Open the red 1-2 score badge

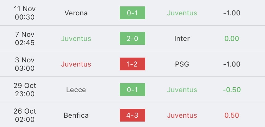click(132, 64)
